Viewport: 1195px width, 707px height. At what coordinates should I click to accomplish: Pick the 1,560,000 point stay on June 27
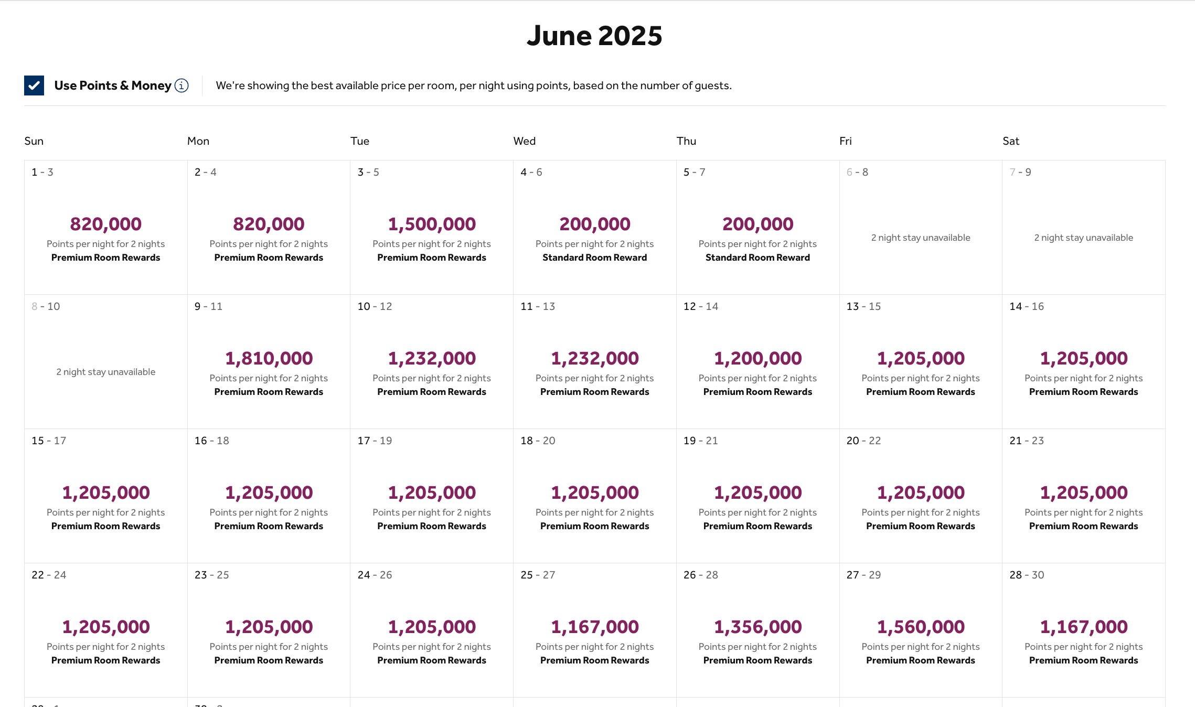[920, 626]
